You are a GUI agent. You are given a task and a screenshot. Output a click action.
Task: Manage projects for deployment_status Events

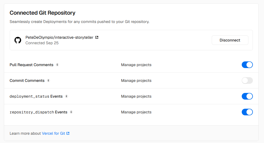point(136,96)
